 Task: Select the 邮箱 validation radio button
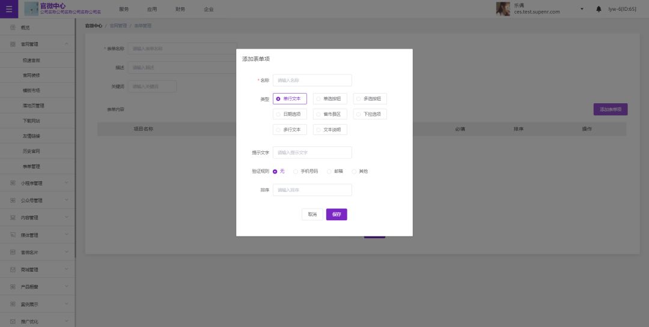click(329, 172)
